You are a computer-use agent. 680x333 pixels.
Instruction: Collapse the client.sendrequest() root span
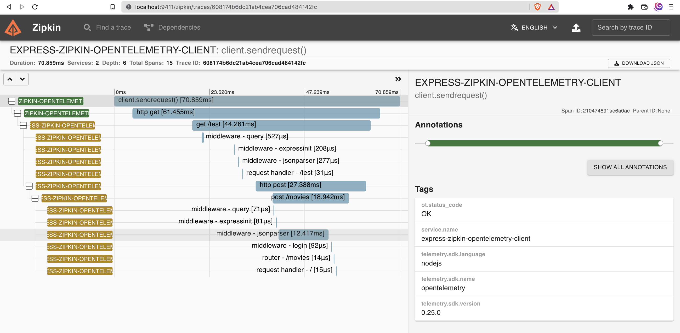(12, 101)
